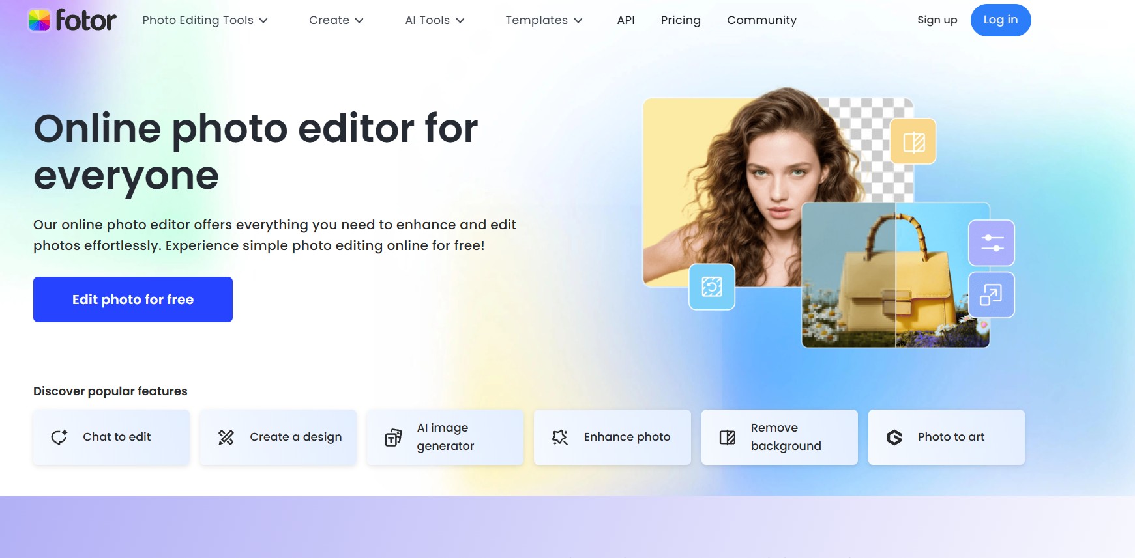Open the Photo to art feature card
The image size is (1135, 558).
coord(947,438)
